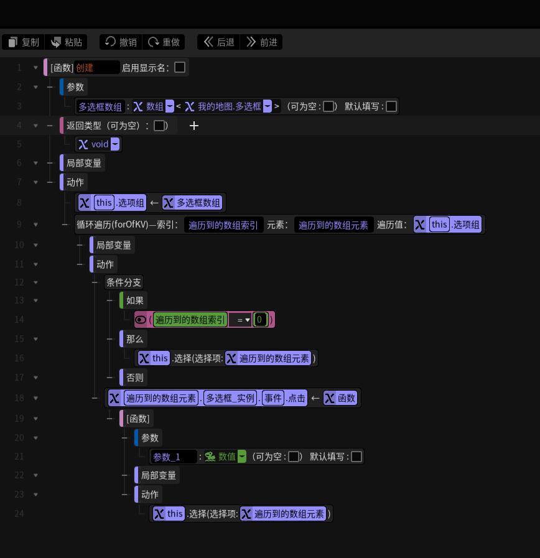Click 多选框_实例 segment on line 18
The image size is (540, 558).
point(231,398)
